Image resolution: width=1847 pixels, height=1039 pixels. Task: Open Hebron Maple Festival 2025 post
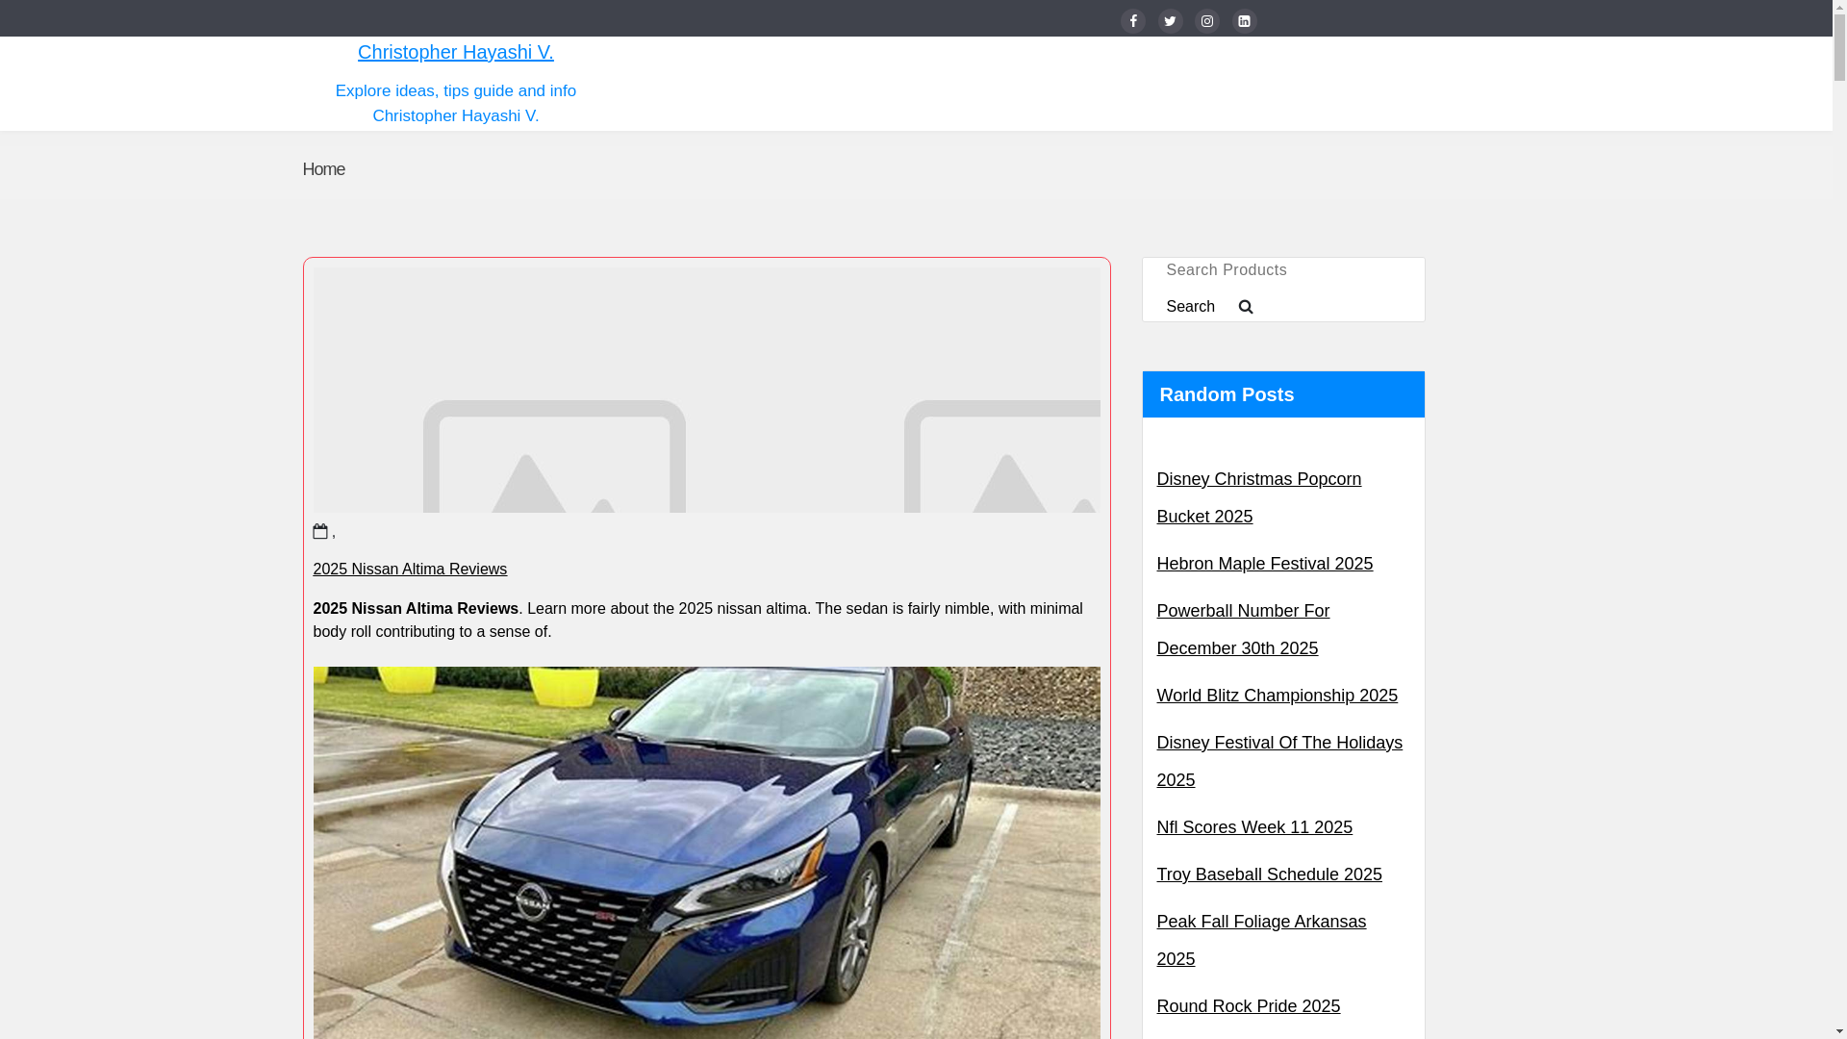(x=1264, y=564)
